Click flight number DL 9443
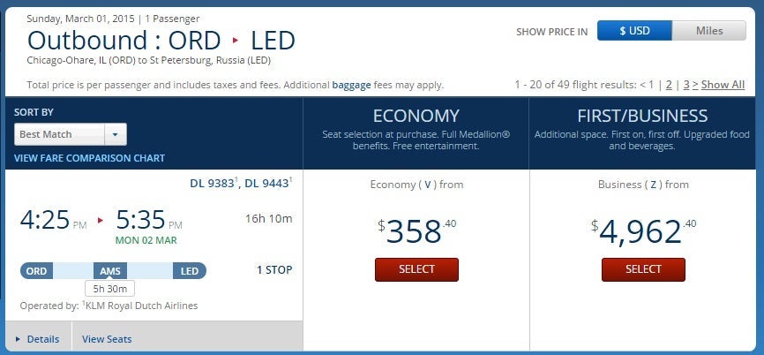This screenshot has width=764, height=355. (266, 184)
